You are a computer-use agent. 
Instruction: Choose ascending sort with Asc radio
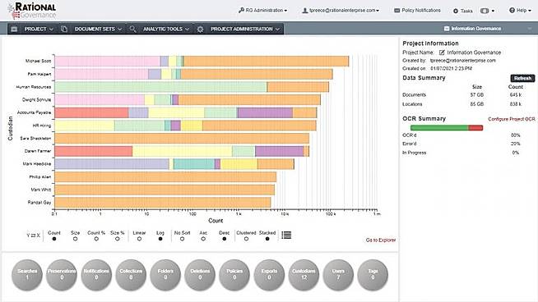[x=203, y=239]
